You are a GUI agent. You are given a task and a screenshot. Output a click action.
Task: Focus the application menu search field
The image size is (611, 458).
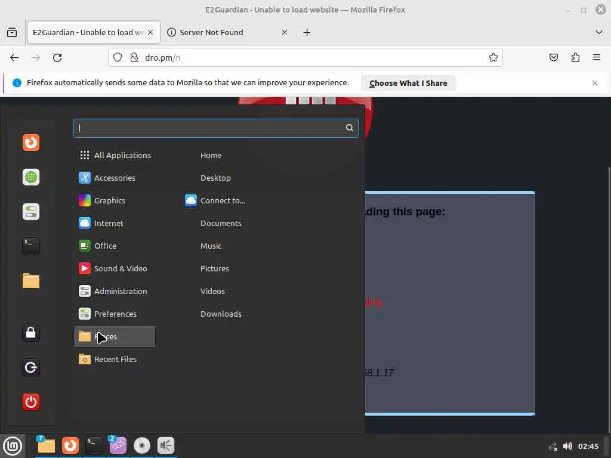[215, 128]
